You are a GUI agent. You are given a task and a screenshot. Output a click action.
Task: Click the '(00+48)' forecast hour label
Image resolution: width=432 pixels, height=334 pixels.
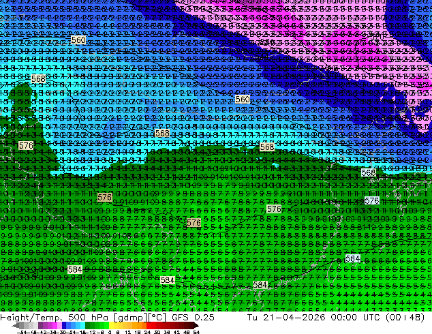(405, 318)
